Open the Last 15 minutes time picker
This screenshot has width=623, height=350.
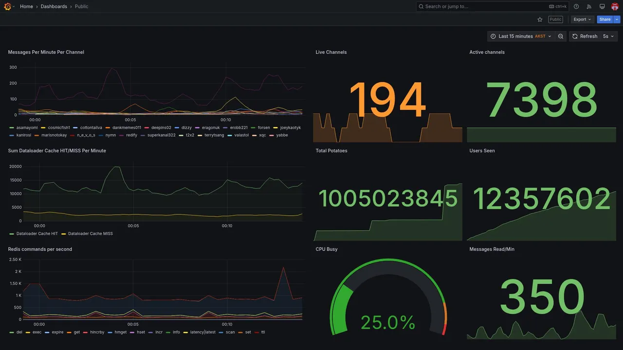(x=521, y=36)
